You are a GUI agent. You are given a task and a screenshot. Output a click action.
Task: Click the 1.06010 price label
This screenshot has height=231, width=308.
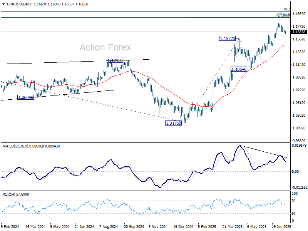tap(25, 97)
